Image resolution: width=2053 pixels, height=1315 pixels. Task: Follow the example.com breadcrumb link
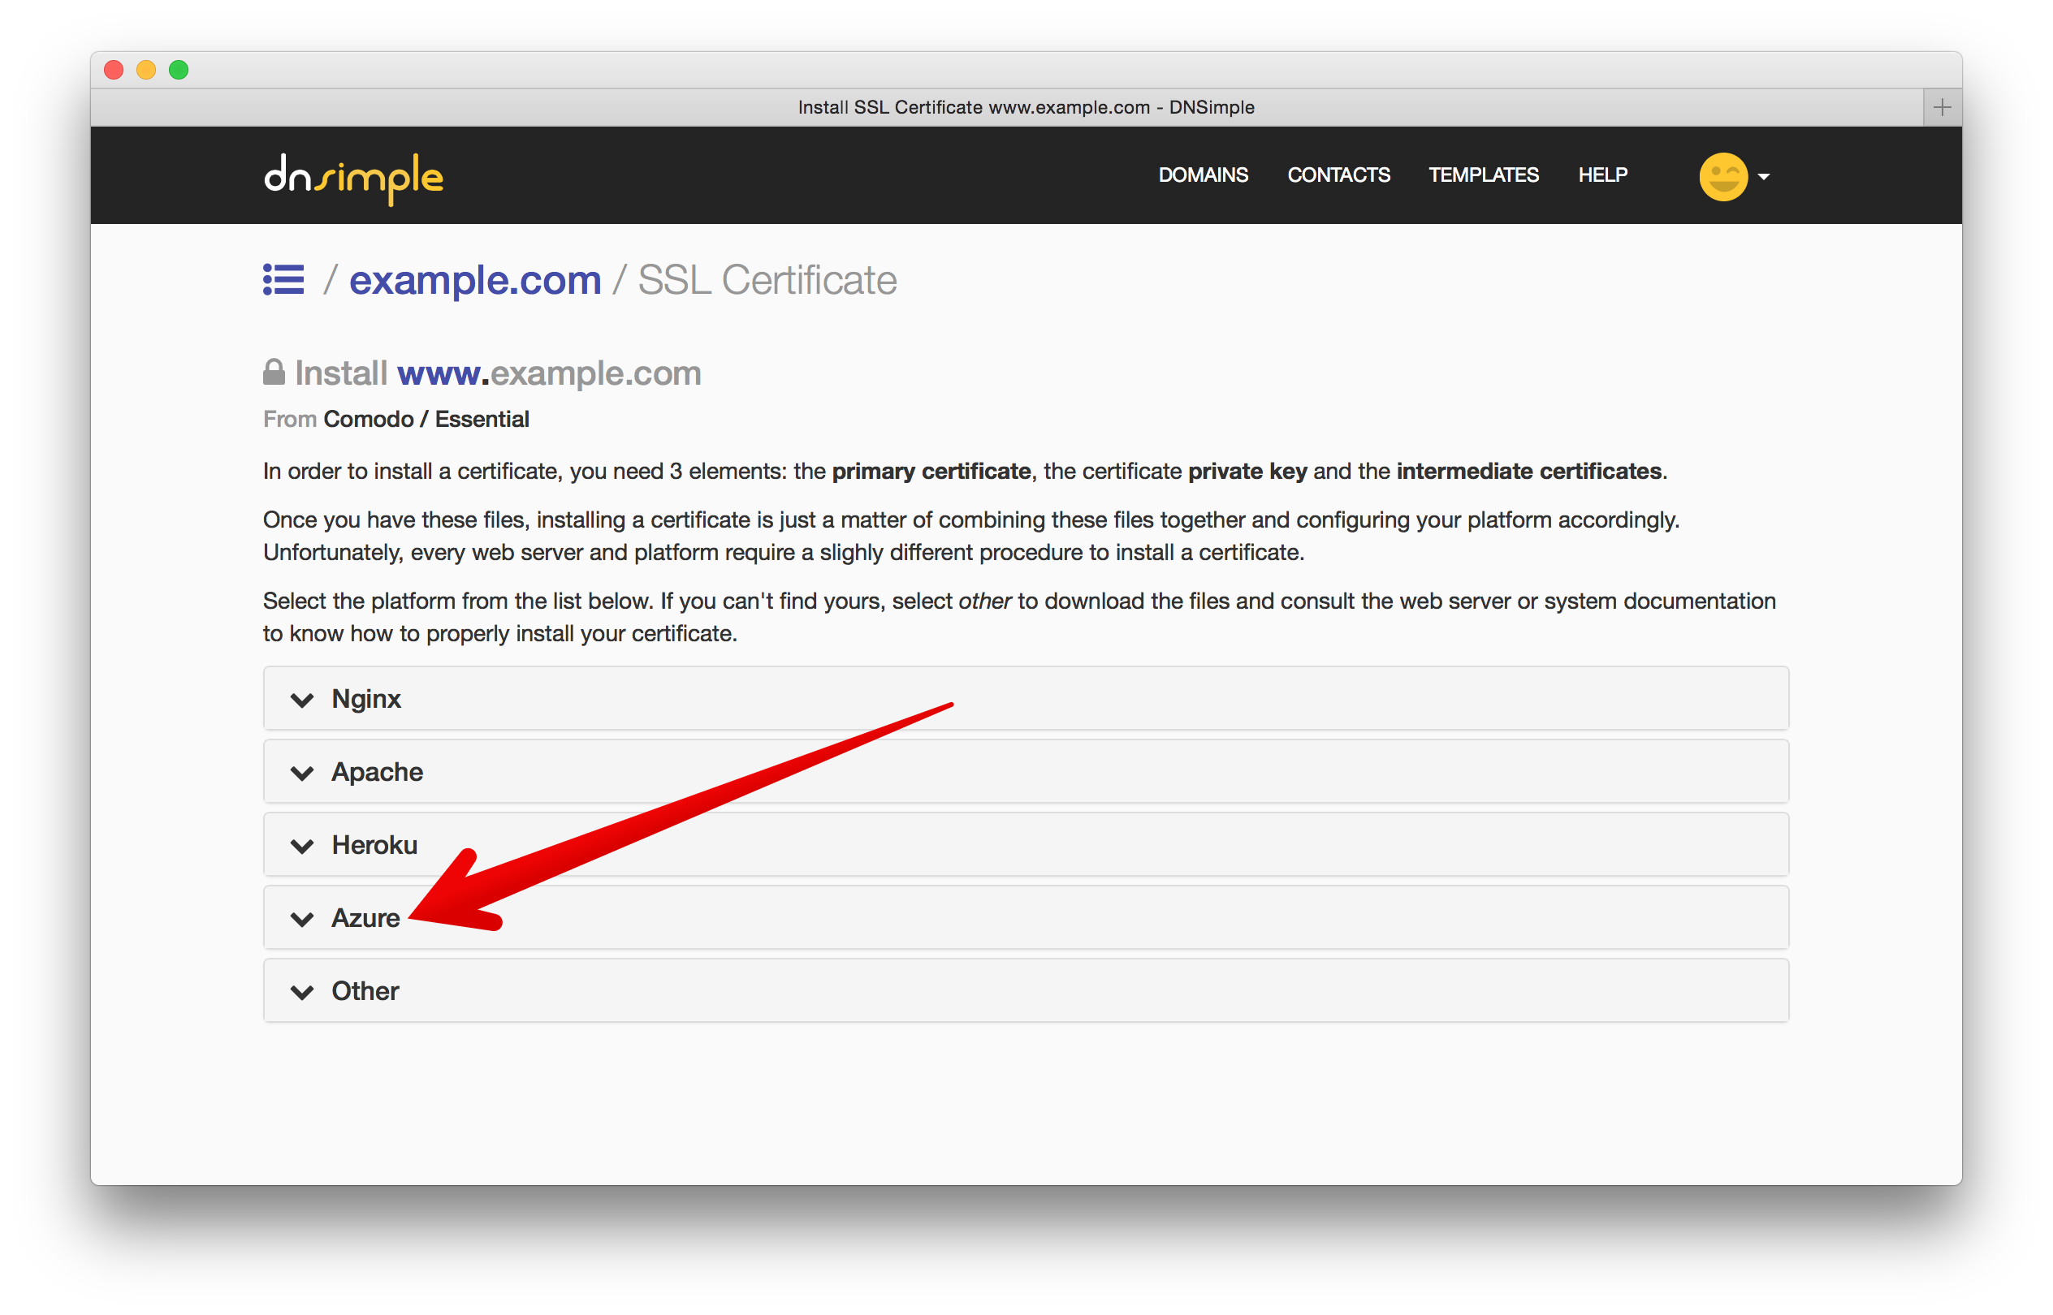(x=475, y=280)
